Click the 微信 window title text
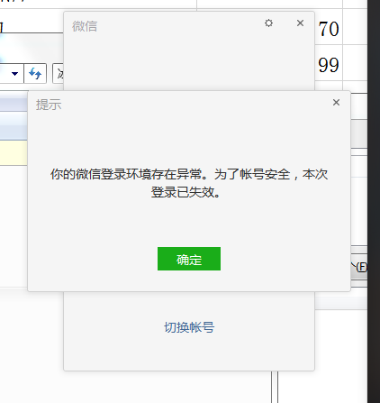The width and height of the screenshot is (380, 403). click(x=85, y=26)
